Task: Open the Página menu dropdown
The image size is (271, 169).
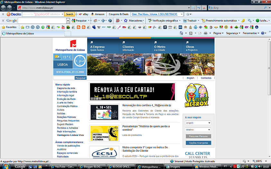Action: tap(219, 33)
